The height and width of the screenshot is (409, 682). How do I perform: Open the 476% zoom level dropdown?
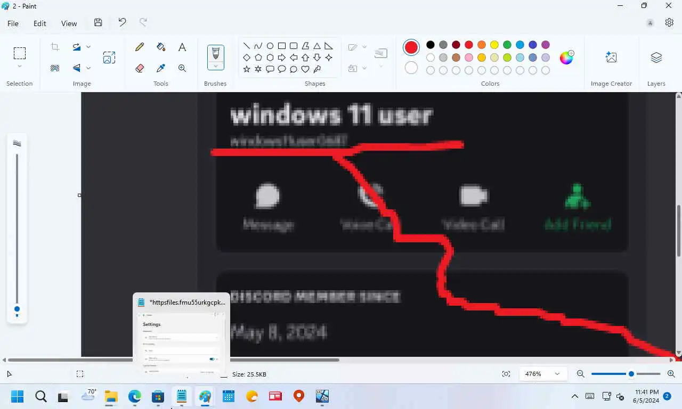(557, 374)
